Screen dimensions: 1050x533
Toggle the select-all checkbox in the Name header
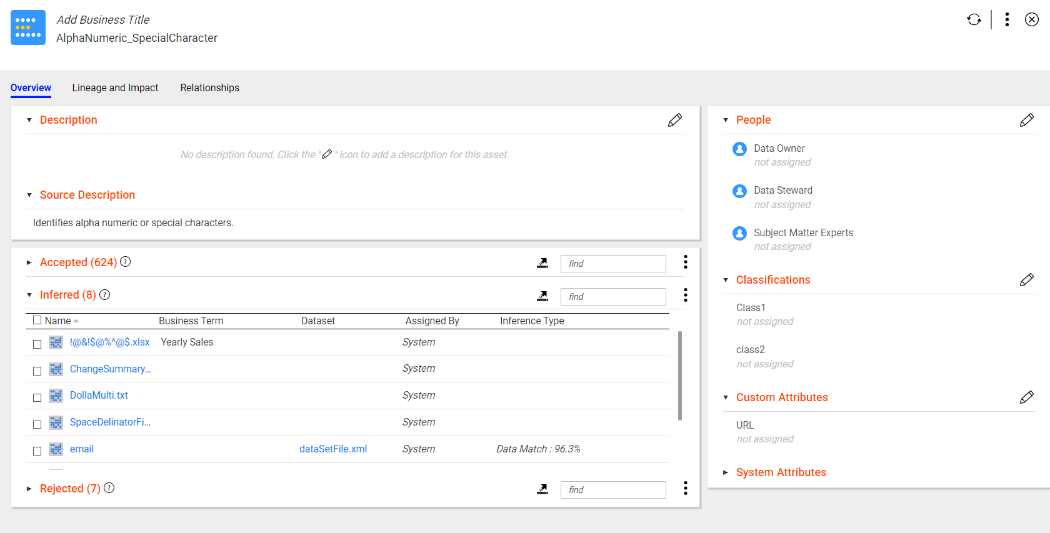[x=37, y=321]
